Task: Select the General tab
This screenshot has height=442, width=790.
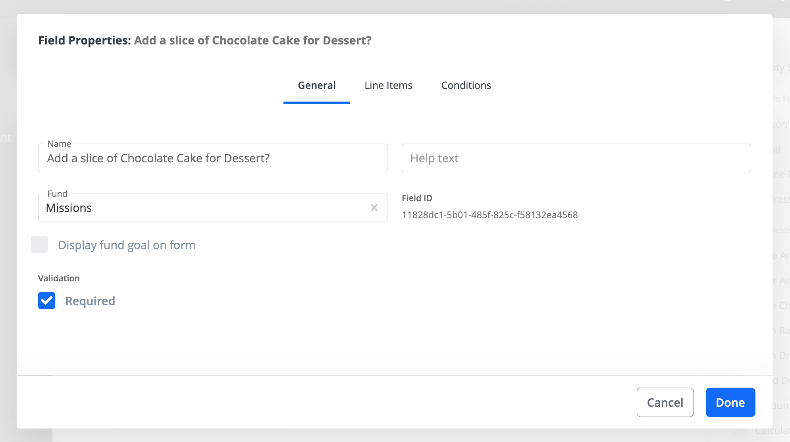Action: pos(316,85)
